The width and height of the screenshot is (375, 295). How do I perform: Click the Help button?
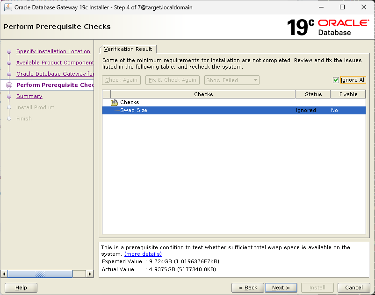click(21, 288)
